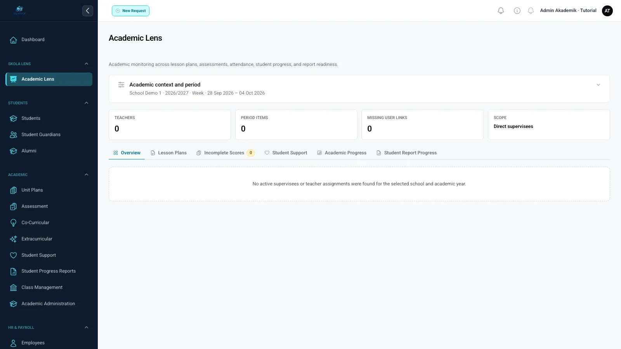Open the Incomplete Scores tab
The height and width of the screenshot is (349, 621).
click(x=225, y=153)
